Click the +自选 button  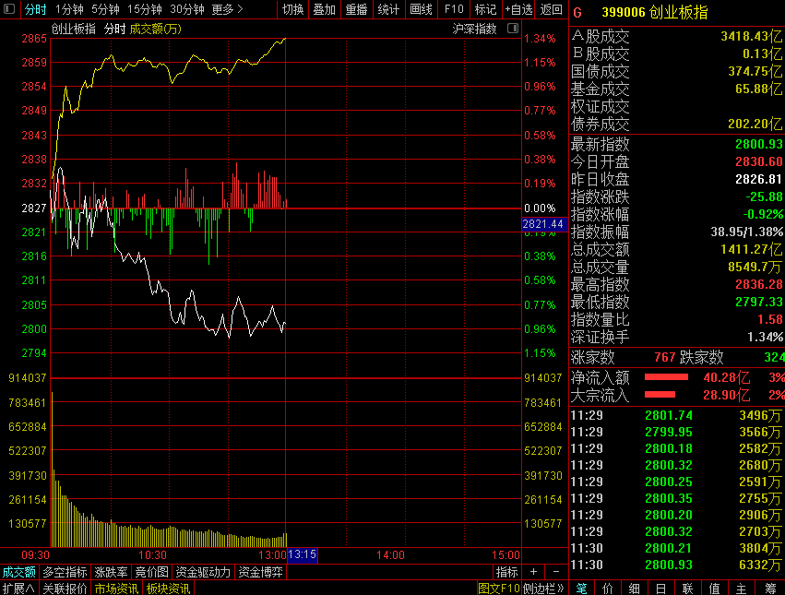click(518, 9)
